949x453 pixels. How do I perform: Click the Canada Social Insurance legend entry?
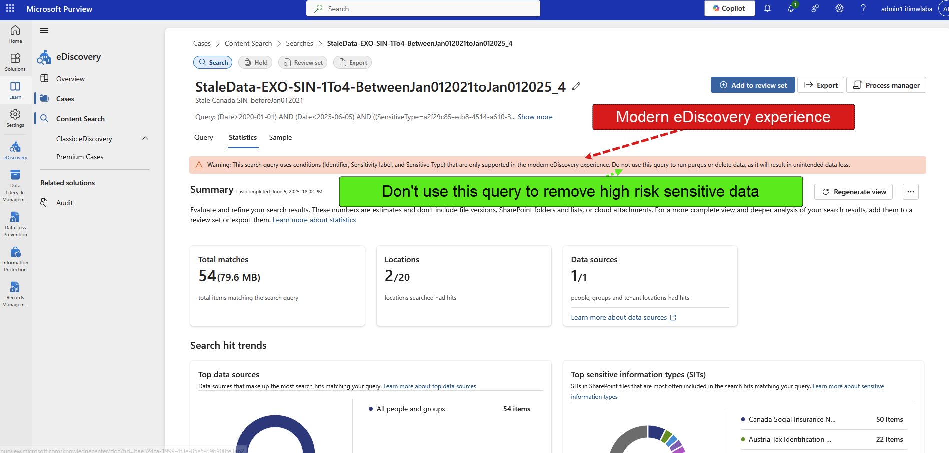(792, 419)
